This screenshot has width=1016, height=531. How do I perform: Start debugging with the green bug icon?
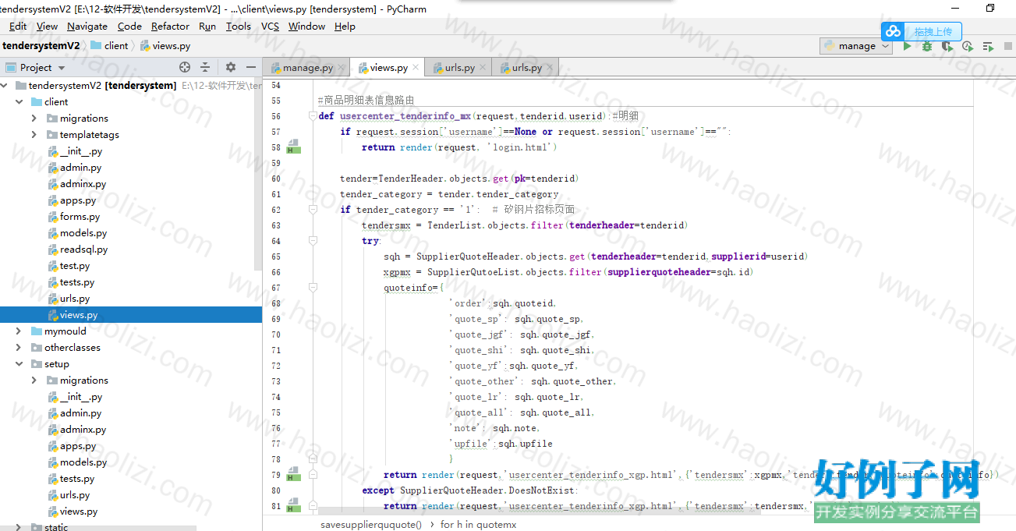[927, 46]
